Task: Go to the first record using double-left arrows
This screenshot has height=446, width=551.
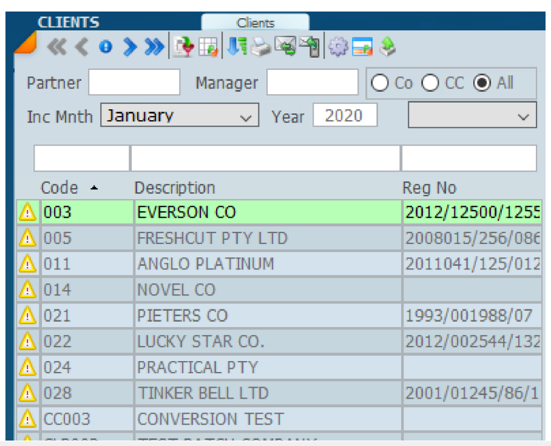Action: (x=56, y=47)
